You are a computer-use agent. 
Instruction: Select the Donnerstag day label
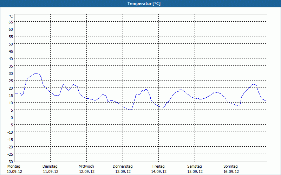123,167
